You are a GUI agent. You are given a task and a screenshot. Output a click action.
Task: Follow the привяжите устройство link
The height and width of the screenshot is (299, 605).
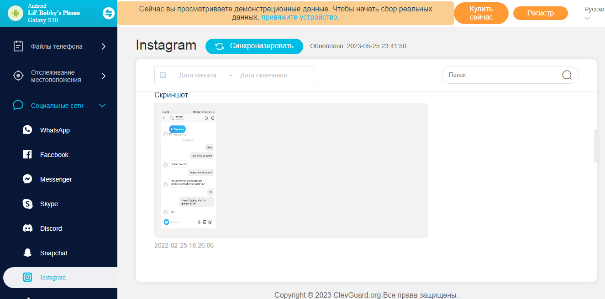click(299, 17)
